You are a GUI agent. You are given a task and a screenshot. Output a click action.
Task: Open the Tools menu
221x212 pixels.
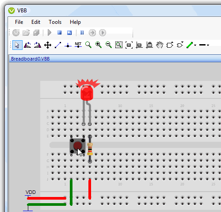point(55,22)
